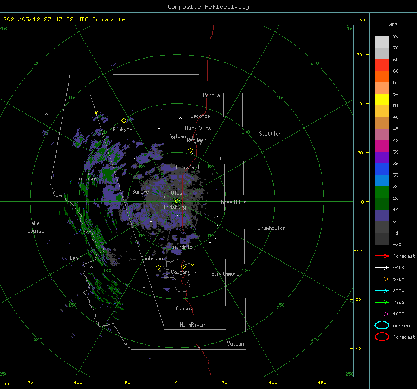This screenshot has width=417, height=389.
Task: Click the Banff town label
Action: 76,258
